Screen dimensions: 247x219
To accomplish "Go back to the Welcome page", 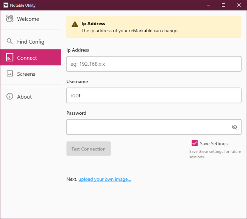I will point(28,19).
